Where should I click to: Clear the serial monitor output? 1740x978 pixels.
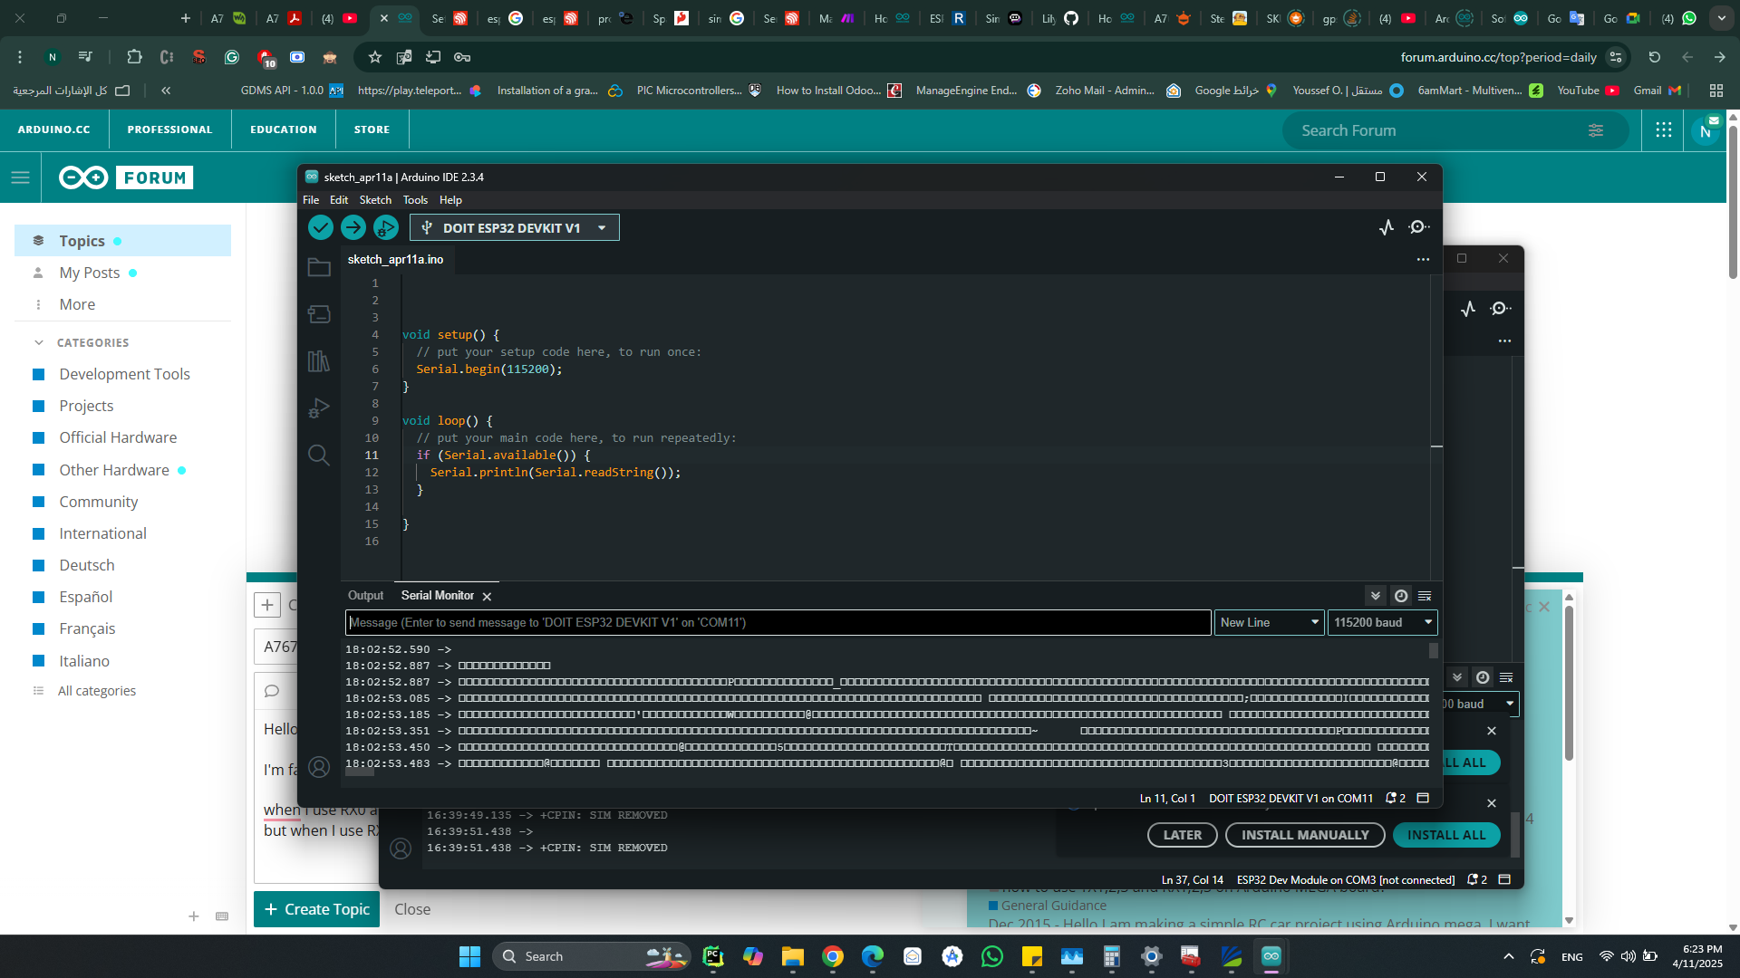coord(1425,596)
